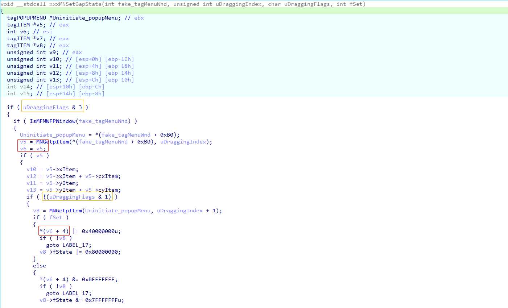The height and width of the screenshot is (308, 508).
Task: Click the v11 declaration with [ebp-18h]
Action: [70, 66]
